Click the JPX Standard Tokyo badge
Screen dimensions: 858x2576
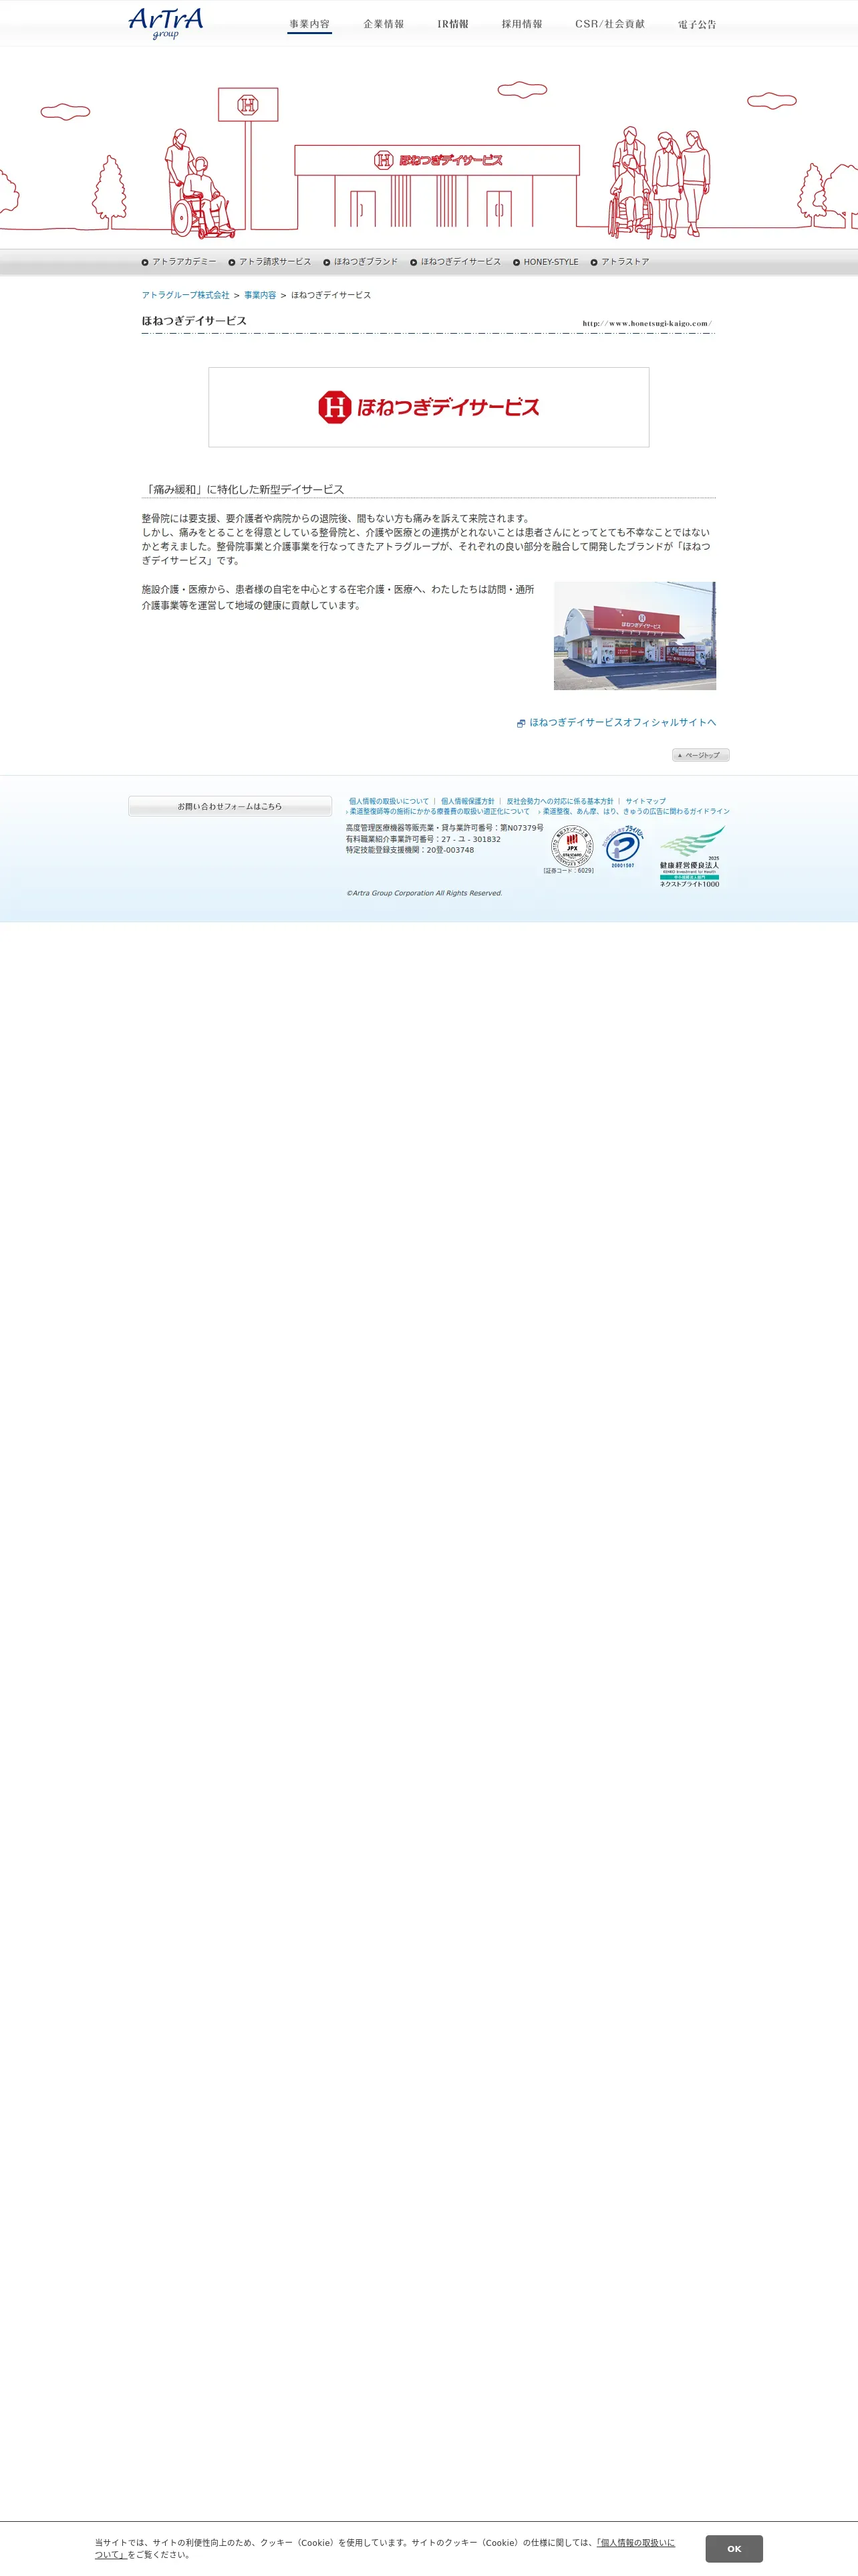coord(571,848)
